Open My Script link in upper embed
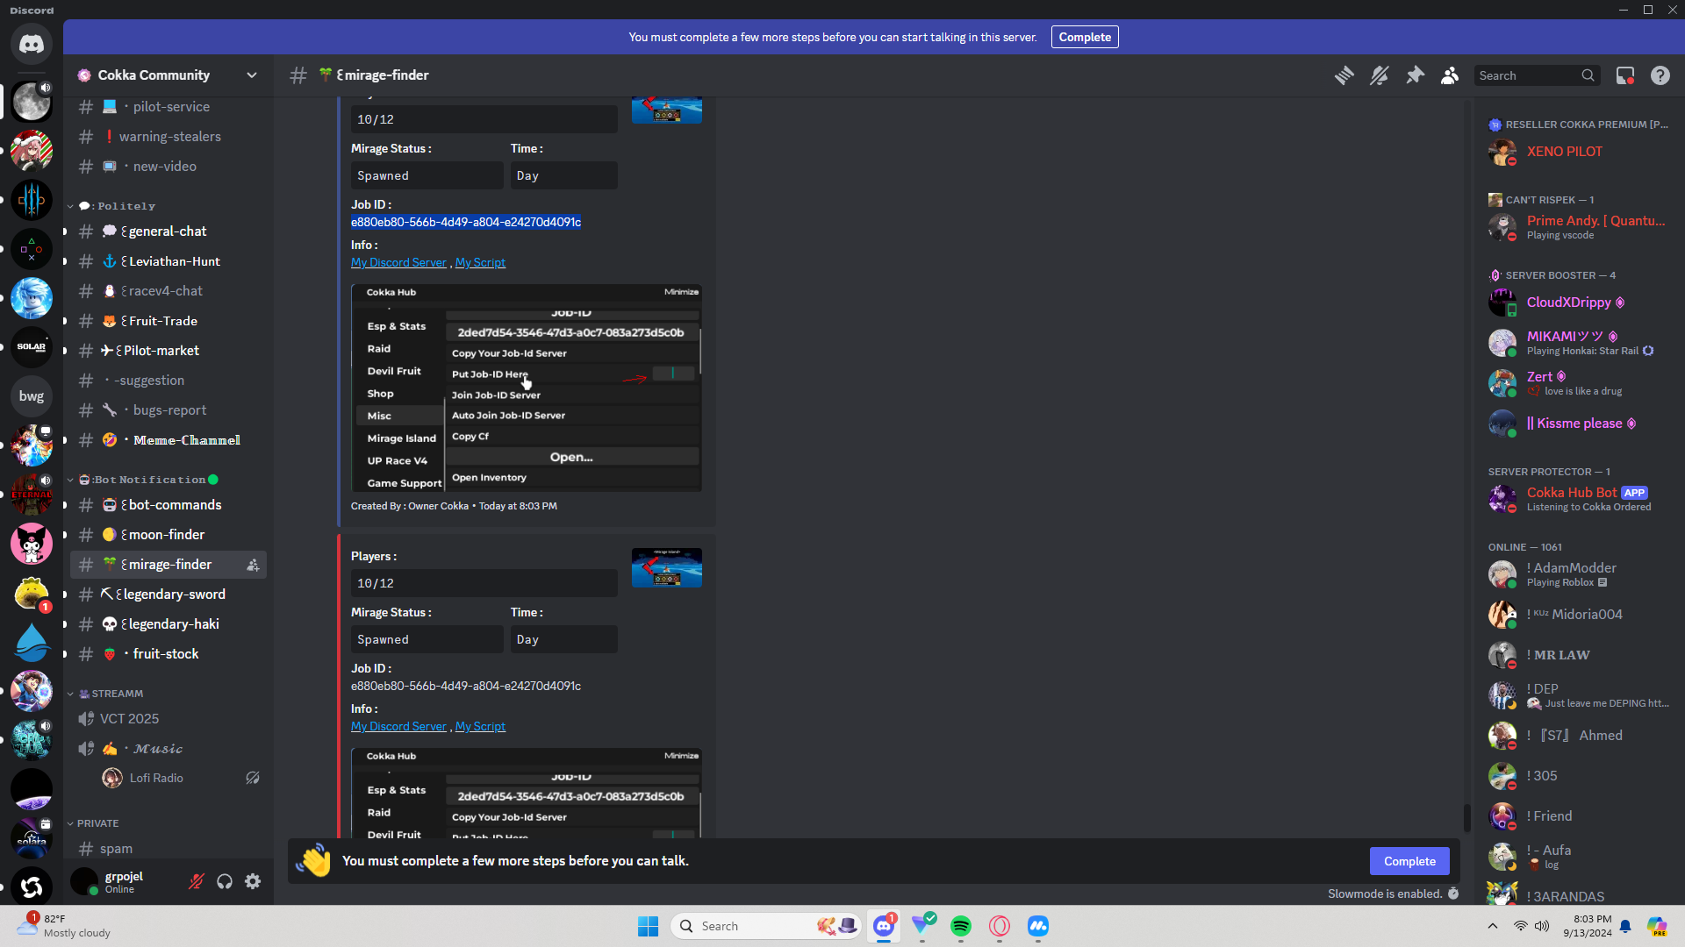Viewport: 1685px width, 947px height. [x=480, y=262]
